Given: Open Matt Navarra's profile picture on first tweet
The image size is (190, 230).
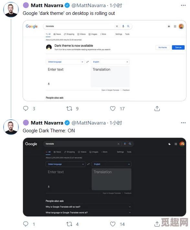Looking at the screenshot, I should coord(11,10).
